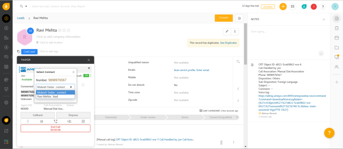Open the conversations chat icon in sidebar

(6, 57)
